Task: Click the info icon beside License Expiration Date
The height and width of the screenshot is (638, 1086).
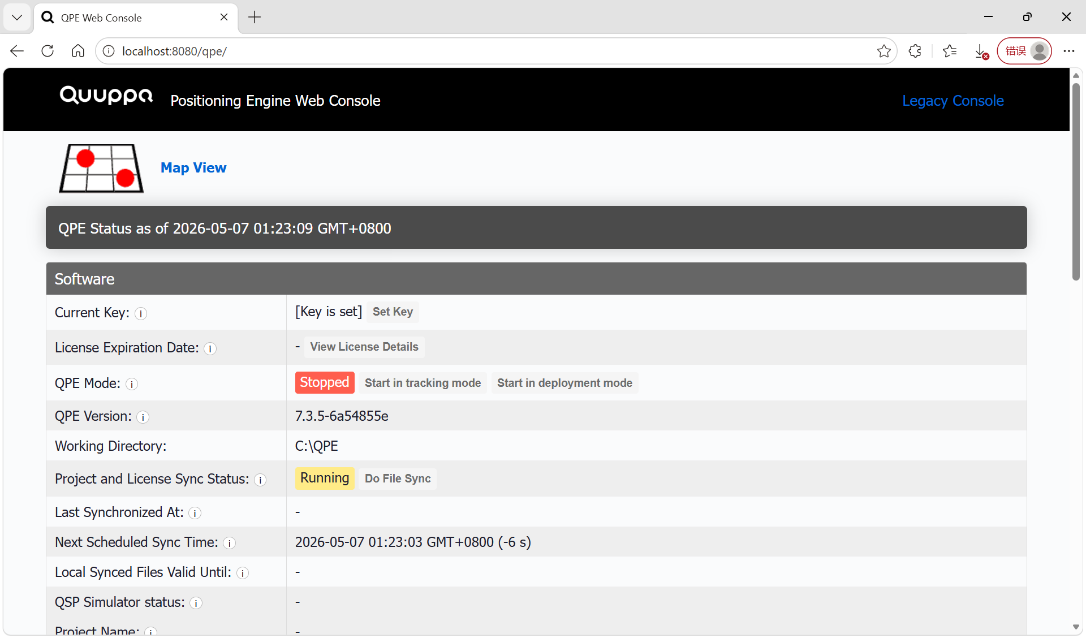Action: click(x=210, y=348)
